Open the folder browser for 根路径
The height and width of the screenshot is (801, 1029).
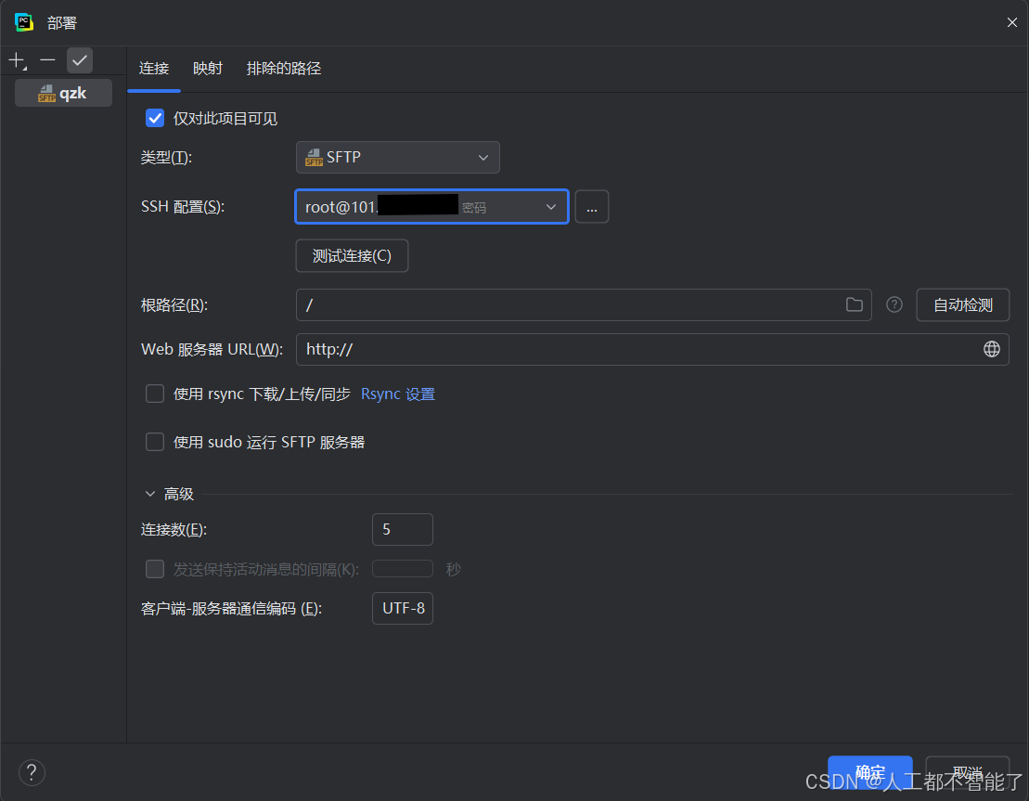coord(854,304)
